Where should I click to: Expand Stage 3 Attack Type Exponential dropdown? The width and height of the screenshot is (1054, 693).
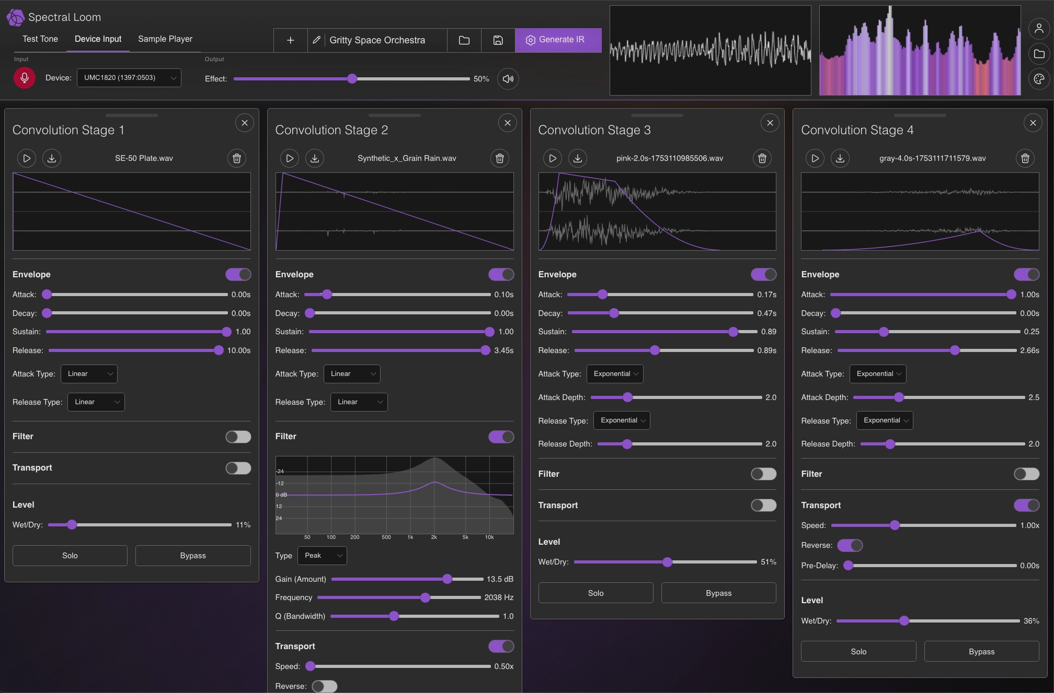[x=615, y=374]
